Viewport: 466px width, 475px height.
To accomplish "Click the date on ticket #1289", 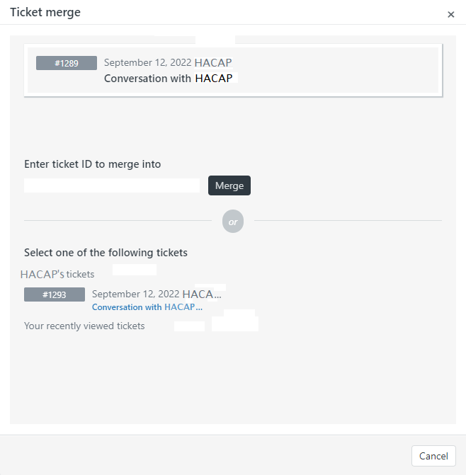I will tap(147, 62).
